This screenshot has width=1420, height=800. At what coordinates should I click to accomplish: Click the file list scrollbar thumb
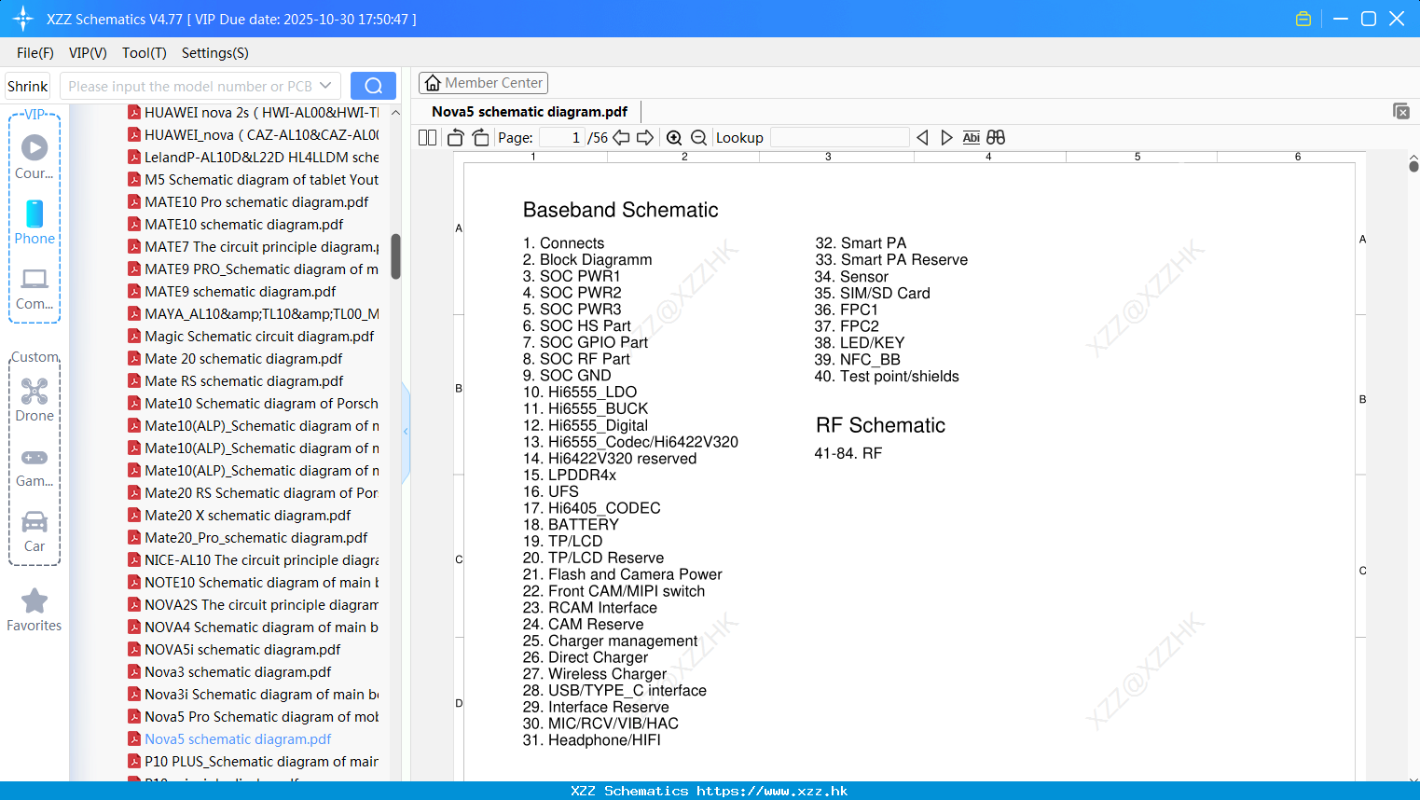click(395, 256)
